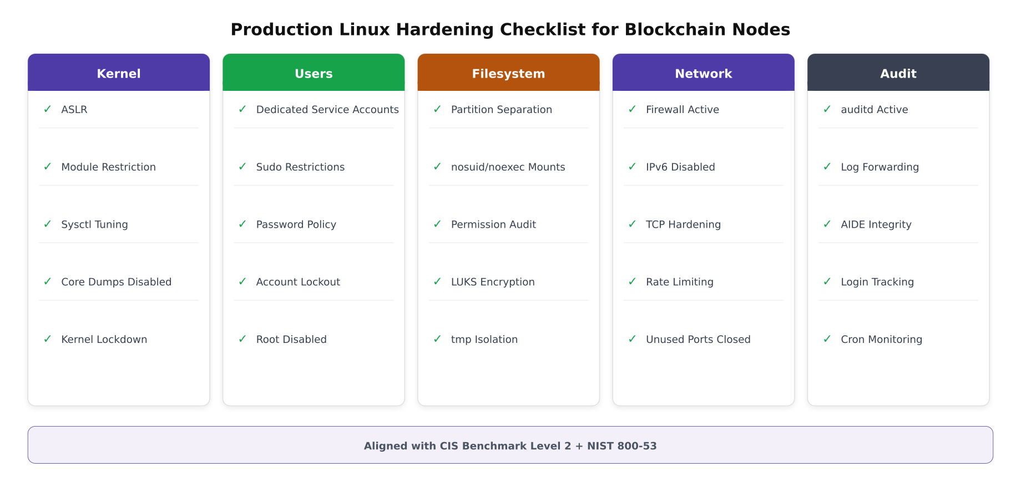Click the Dedicated Service Accounts text

(x=327, y=110)
